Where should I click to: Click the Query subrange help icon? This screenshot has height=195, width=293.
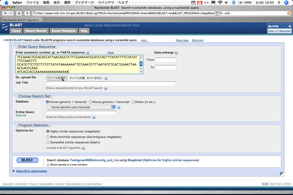(x=176, y=53)
